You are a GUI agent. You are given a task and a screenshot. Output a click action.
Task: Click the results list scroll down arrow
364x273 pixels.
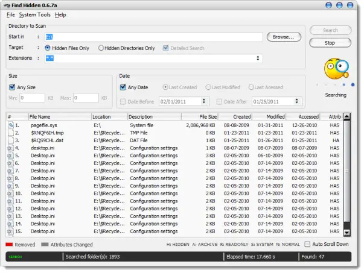pos(347,233)
